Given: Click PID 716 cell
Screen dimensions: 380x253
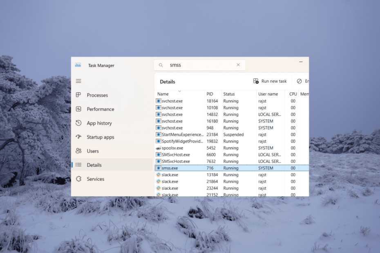Looking at the screenshot, I should pos(210,168).
